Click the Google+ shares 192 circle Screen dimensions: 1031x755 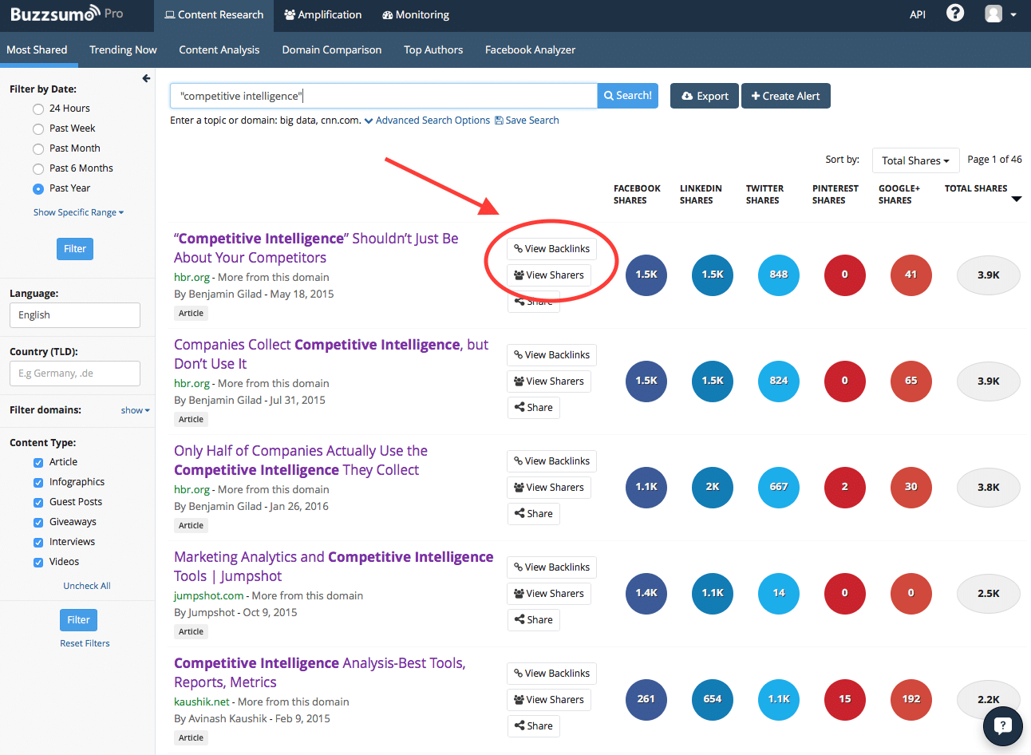tap(911, 699)
